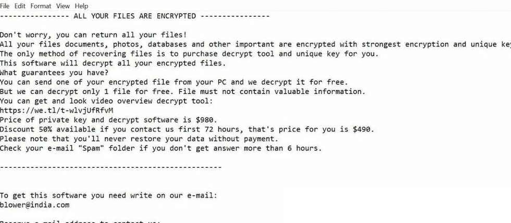The height and width of the screenshot is (223, 511).
Task: Click the "The only method of recovering files" line
Action: pos(189,54)
